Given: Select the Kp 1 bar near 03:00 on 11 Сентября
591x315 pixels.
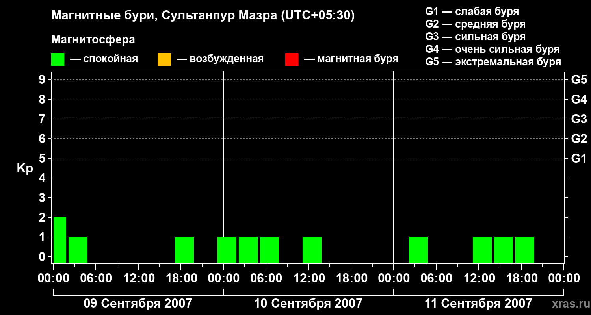Looking at the screenshot, I should pyautogui.click(x=418, y=250).
